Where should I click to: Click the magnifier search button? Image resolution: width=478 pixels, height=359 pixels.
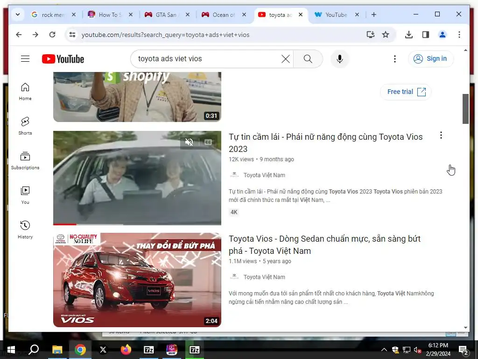(308, 58)
